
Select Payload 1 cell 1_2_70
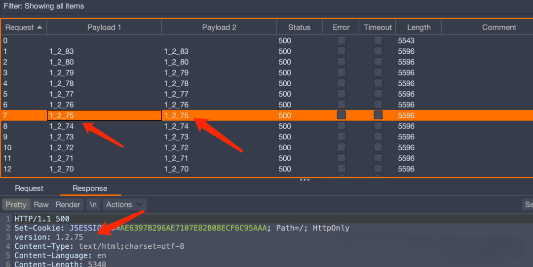(x=62, y=169)
